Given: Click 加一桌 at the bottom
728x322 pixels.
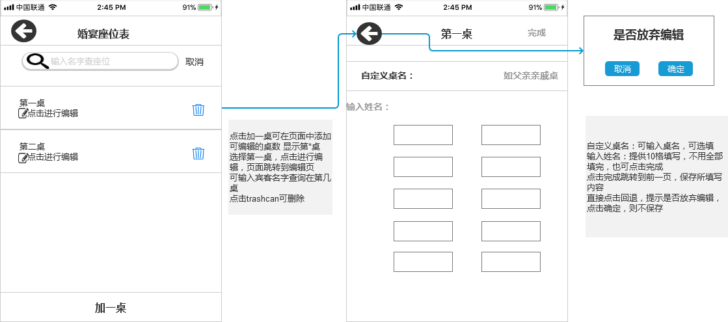Looking at the screenshot, I should (x=111, y=308).
